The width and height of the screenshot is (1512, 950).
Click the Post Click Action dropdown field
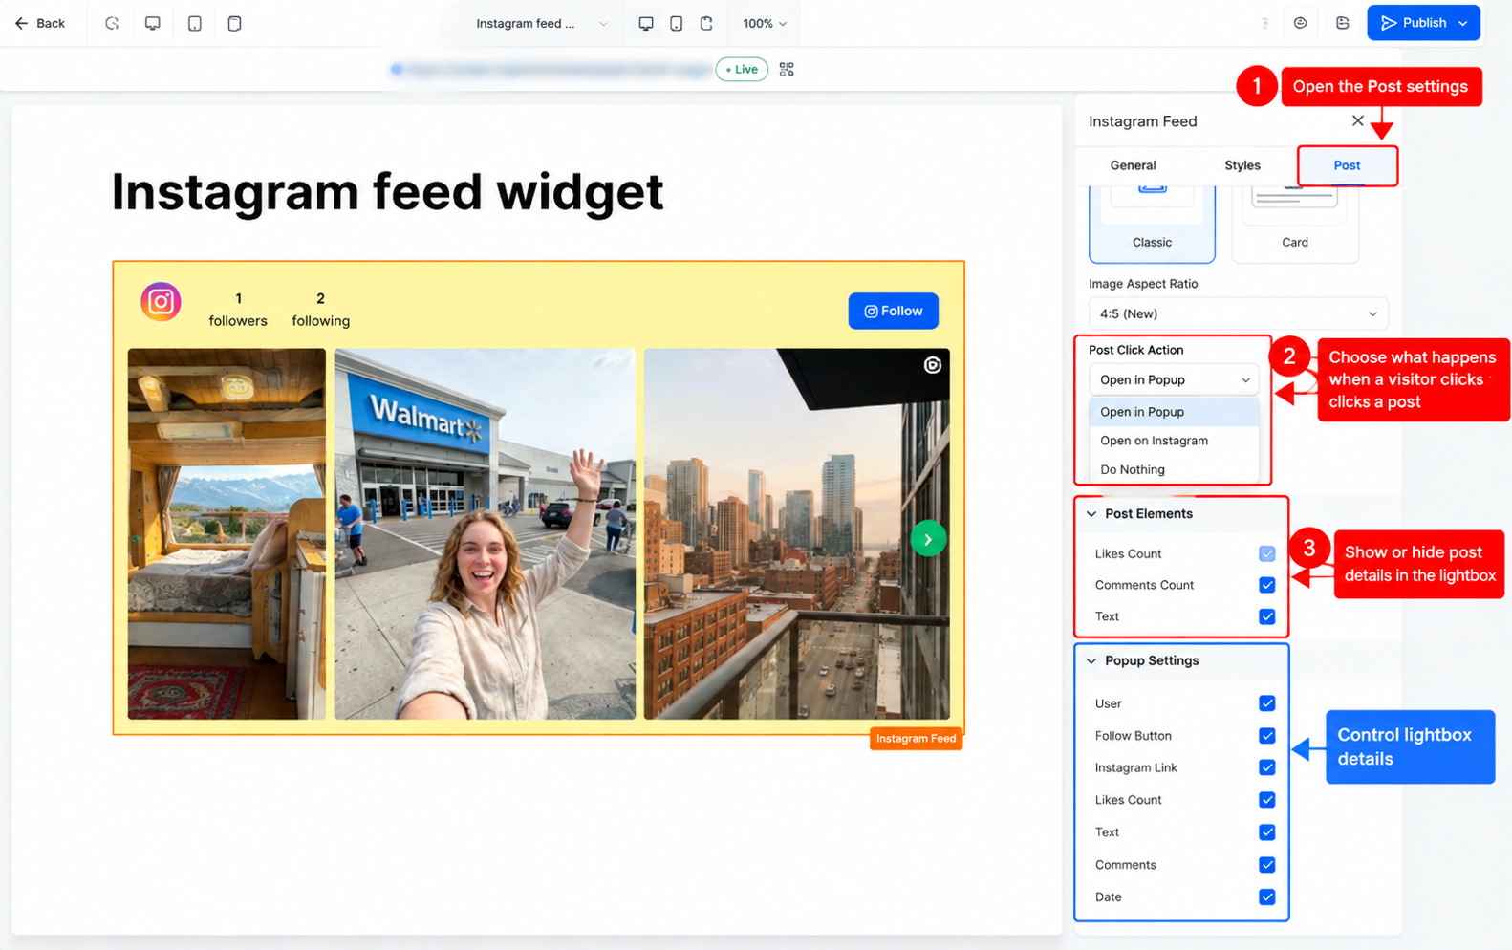(1174, 379)
